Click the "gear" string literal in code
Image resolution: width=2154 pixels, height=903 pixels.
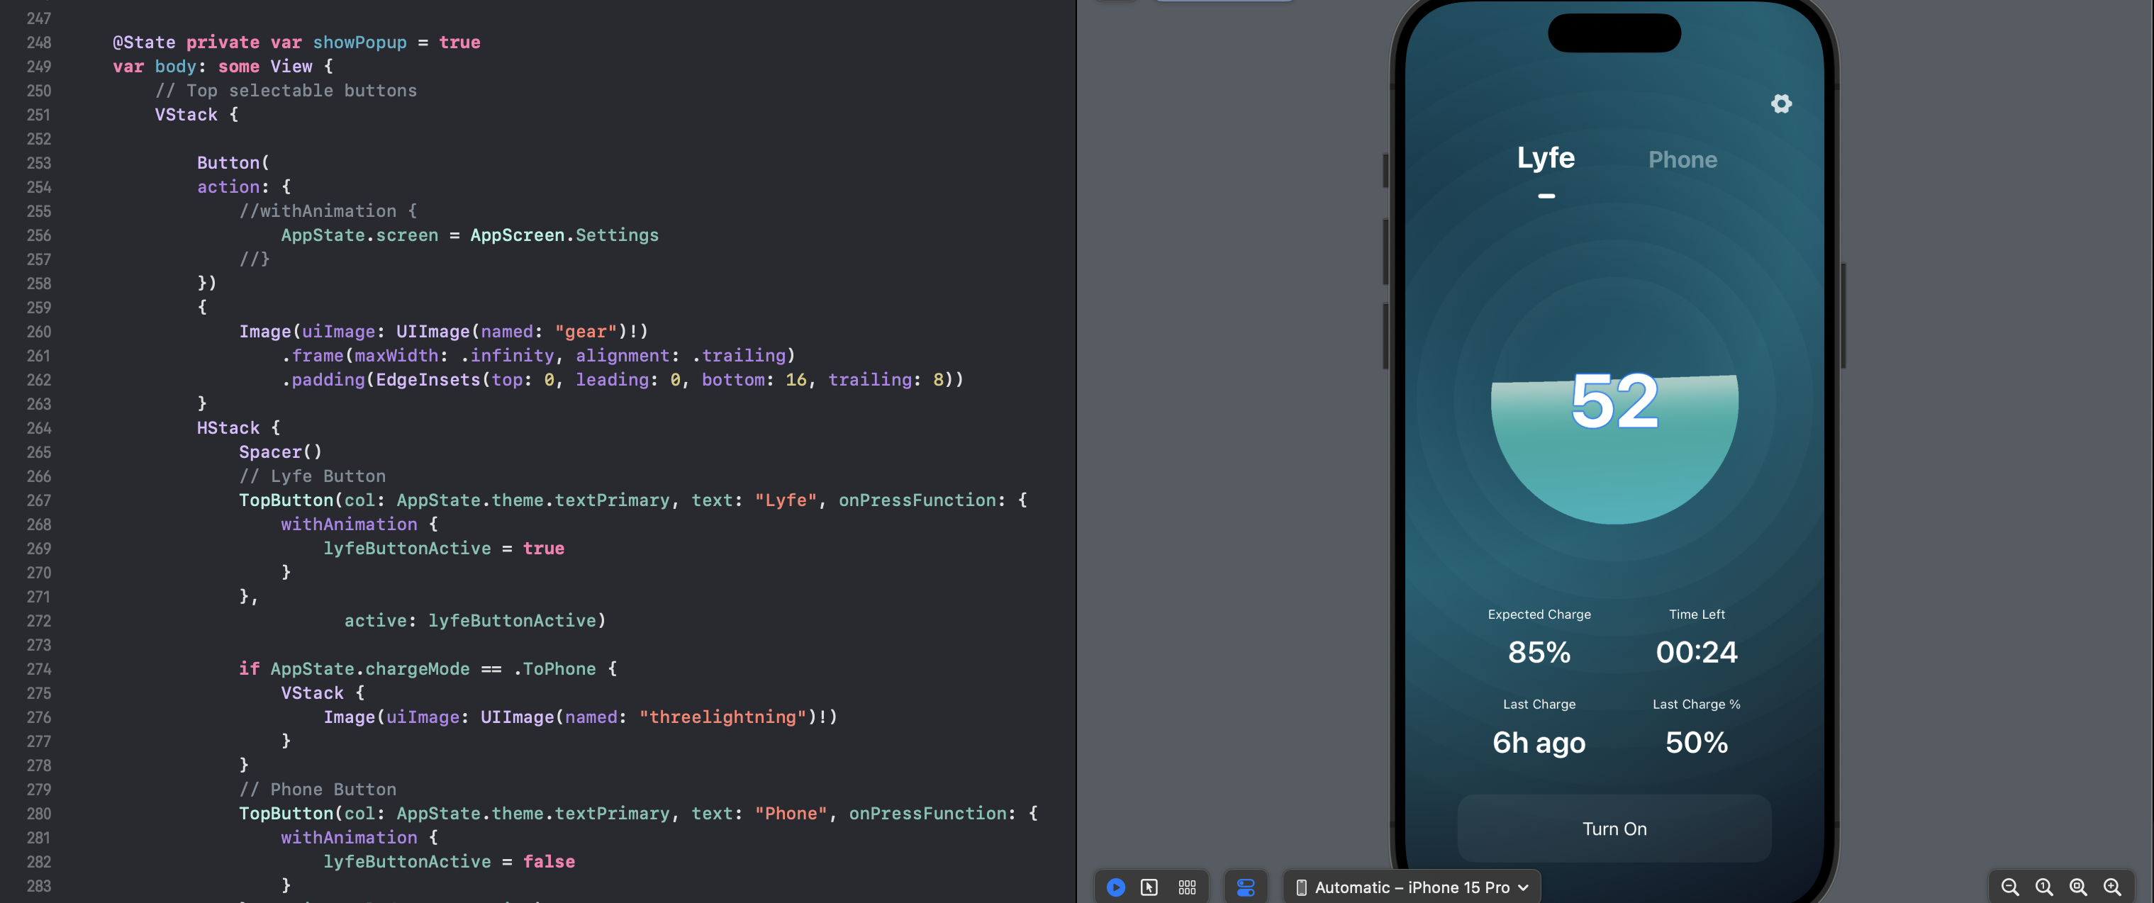[x=586, y=332]
